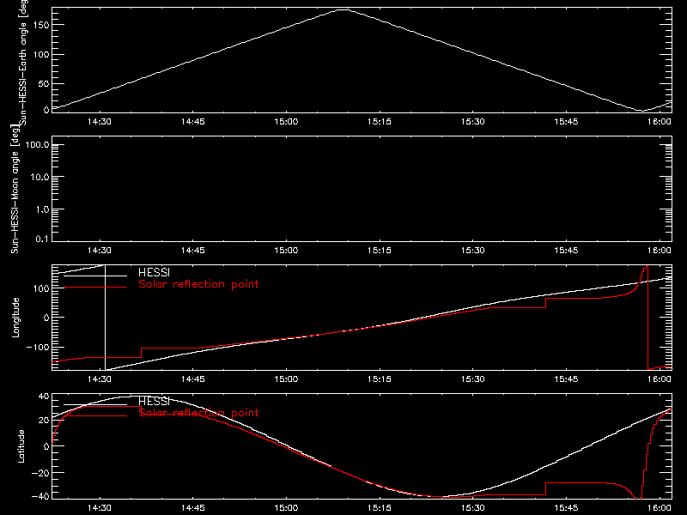Click Solar reflection point legend in Longitude plot
This screenshot has width=687, height=515.
click(198, 284)
